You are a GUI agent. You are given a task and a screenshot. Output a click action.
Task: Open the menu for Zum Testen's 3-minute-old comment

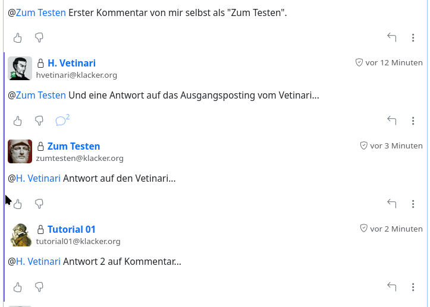413,204
